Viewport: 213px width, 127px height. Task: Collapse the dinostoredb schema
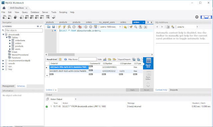tap(3, 35)
